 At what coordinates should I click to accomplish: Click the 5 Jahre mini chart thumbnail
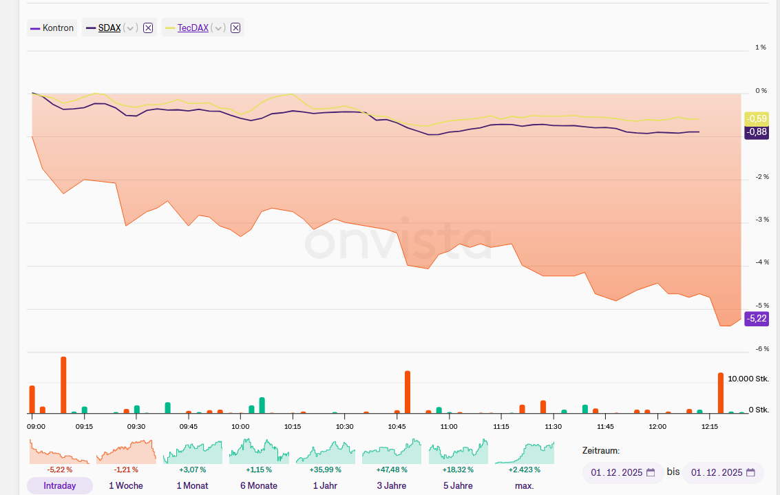point(458,451)
